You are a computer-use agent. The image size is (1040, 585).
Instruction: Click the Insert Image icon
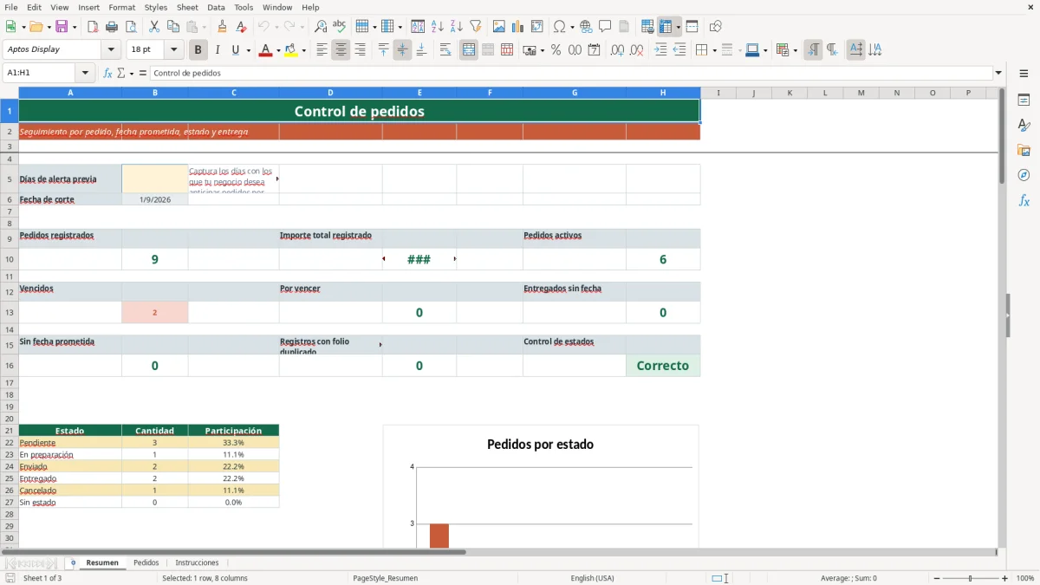pos(499,27)
